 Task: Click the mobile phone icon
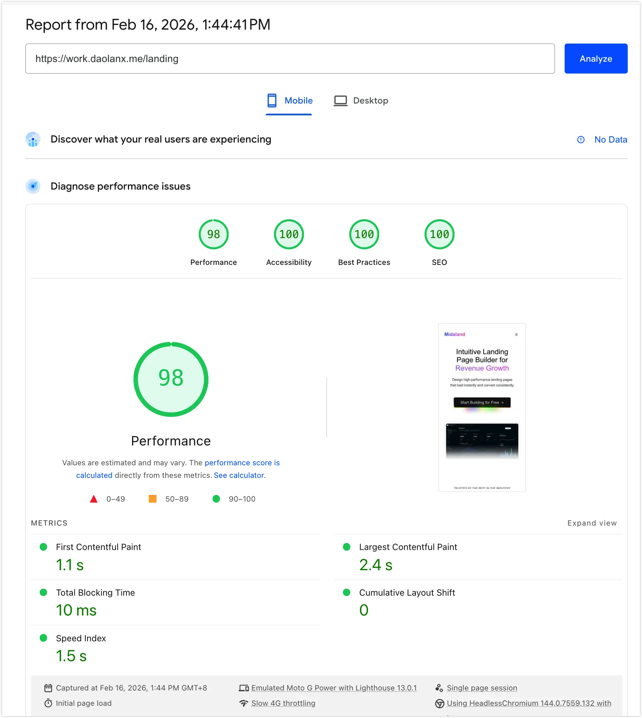click(x=272, y=101)
